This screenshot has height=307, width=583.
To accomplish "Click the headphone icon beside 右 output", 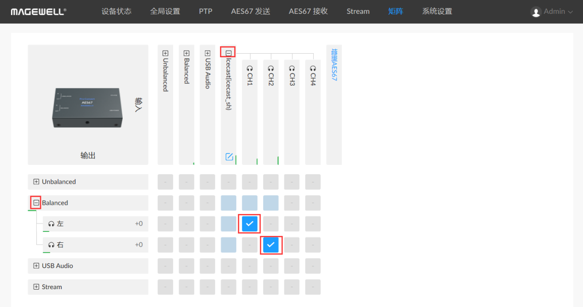I will click(x=51, y=245).
